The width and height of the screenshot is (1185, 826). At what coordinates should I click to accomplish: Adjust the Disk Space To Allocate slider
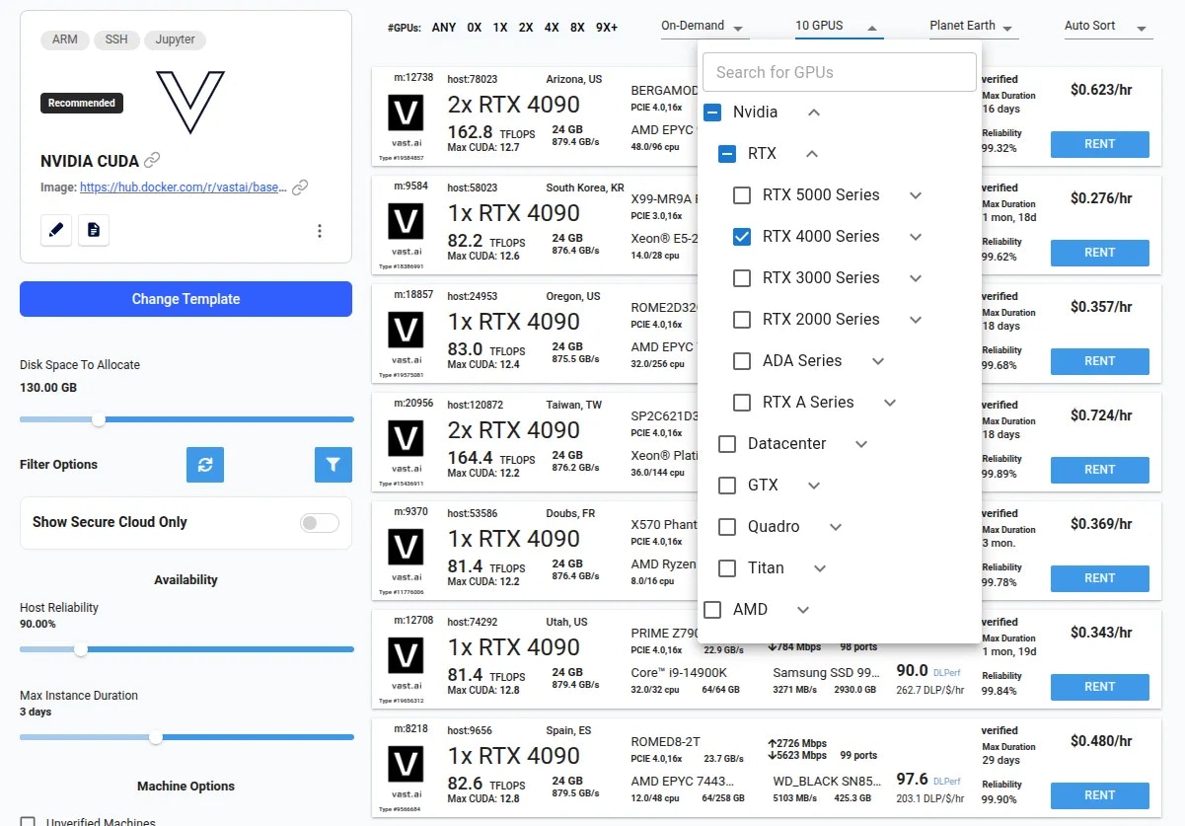point(98,419)
